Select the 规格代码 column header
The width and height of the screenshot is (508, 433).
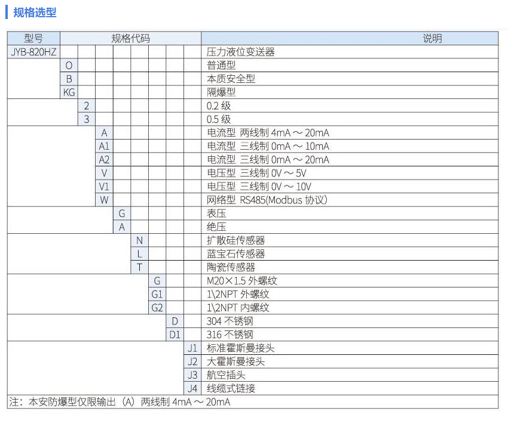click(x=130, y=38)
